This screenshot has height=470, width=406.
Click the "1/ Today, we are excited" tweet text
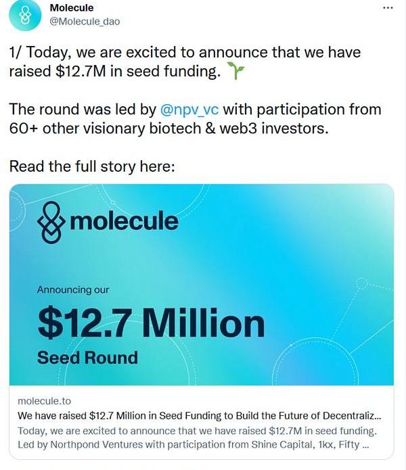tap(185, 52)
